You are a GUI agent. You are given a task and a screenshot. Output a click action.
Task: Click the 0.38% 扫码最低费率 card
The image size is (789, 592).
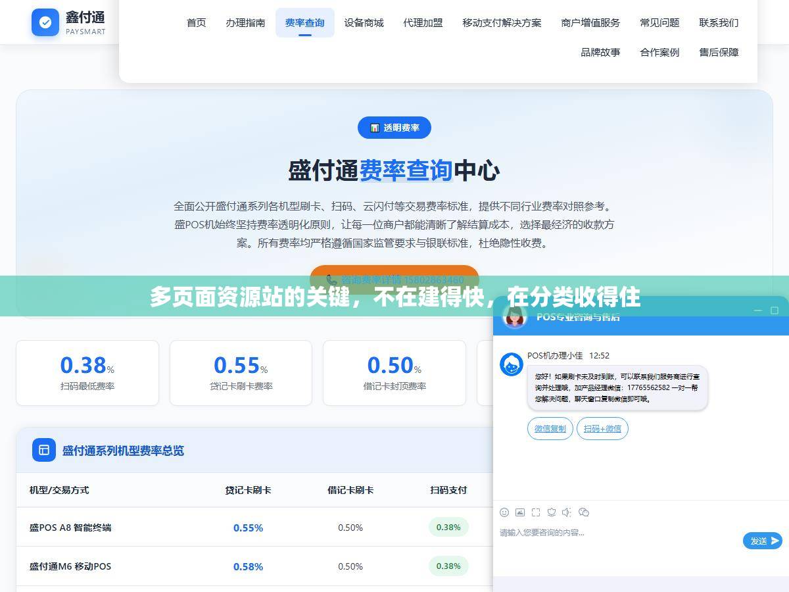pyautogui.click(x=87, y=373)
